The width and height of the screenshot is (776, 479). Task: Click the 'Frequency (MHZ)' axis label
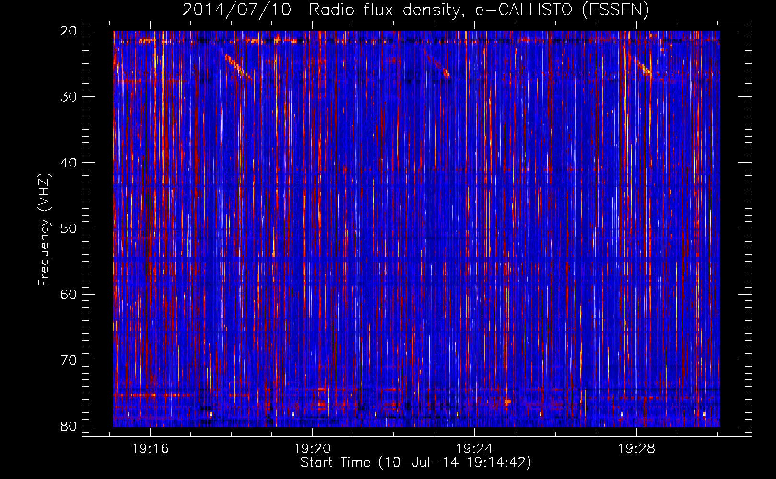tap(44, 230)
